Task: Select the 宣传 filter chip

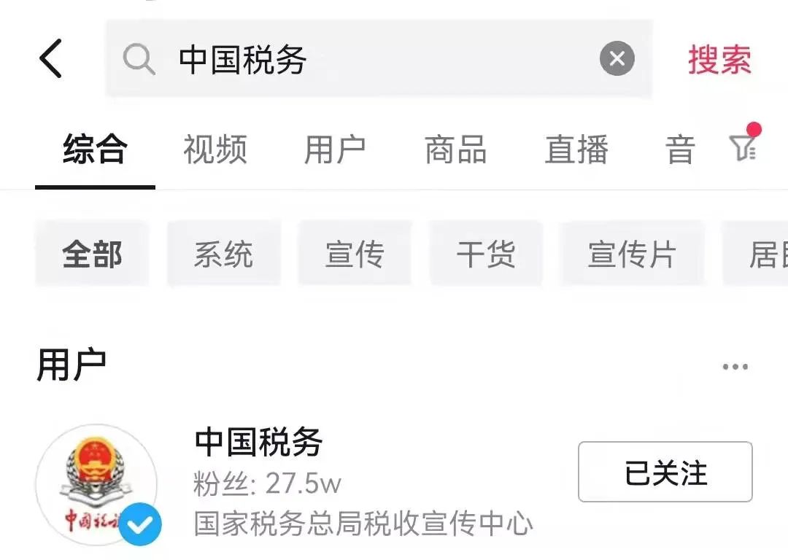Action: point(355,254)
